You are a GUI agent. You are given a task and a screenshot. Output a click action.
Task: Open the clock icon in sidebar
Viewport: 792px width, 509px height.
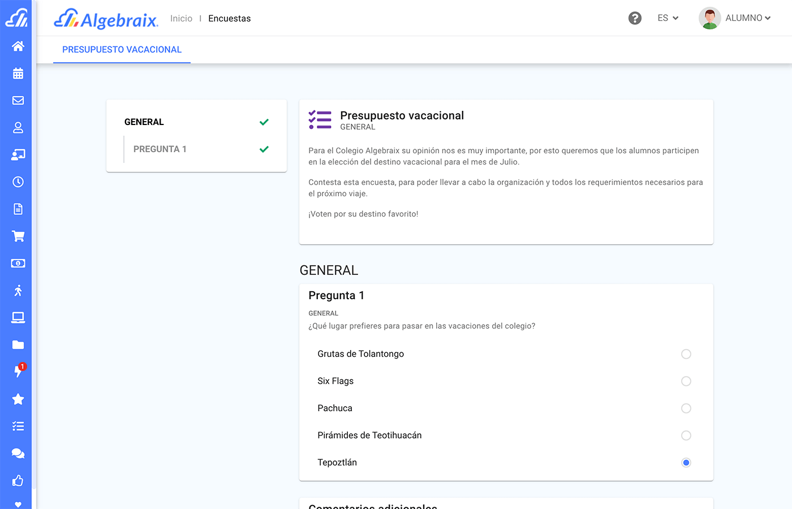coord(18,182)
